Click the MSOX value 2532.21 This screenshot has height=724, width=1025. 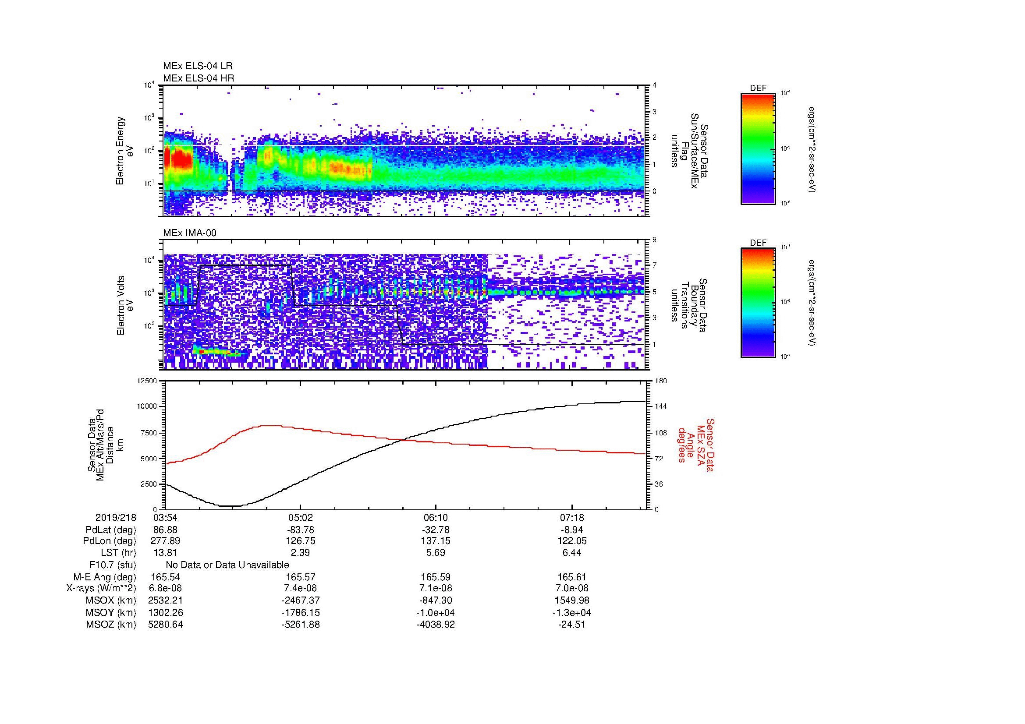pos(165,601)
